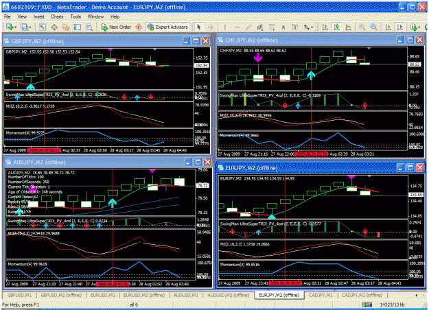The image size is (429, 310).
Task: Activate the standard Cursor mode
Action: 199,27
